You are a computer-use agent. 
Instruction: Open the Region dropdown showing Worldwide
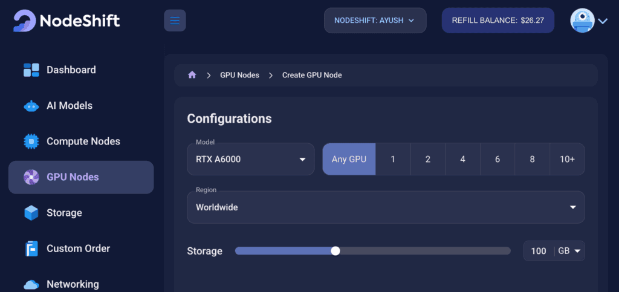click(x=386, y=207)
